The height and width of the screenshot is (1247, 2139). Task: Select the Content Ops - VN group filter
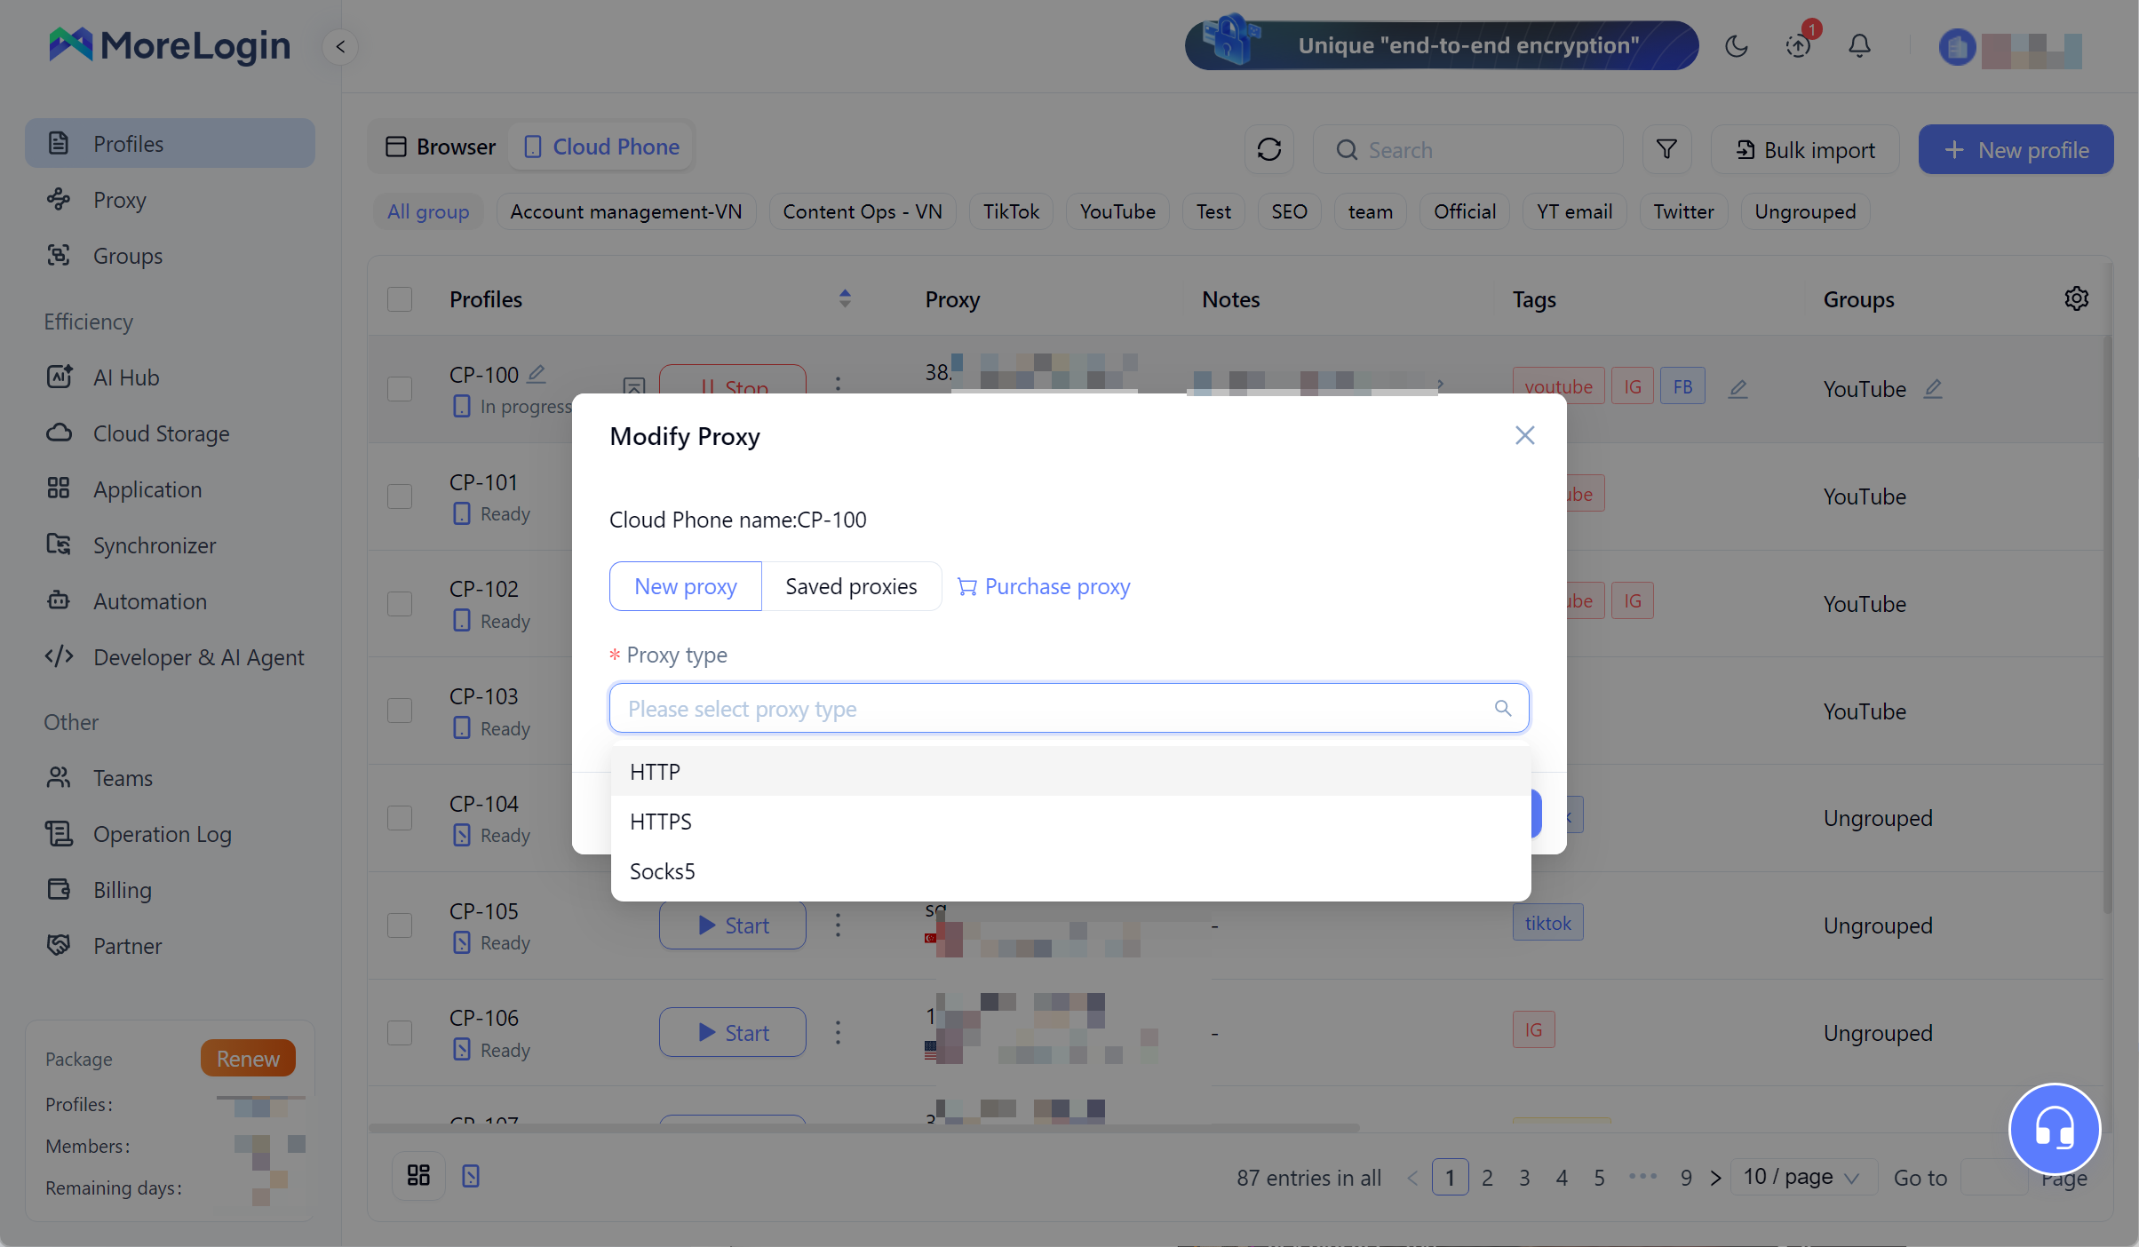[862, 211]
